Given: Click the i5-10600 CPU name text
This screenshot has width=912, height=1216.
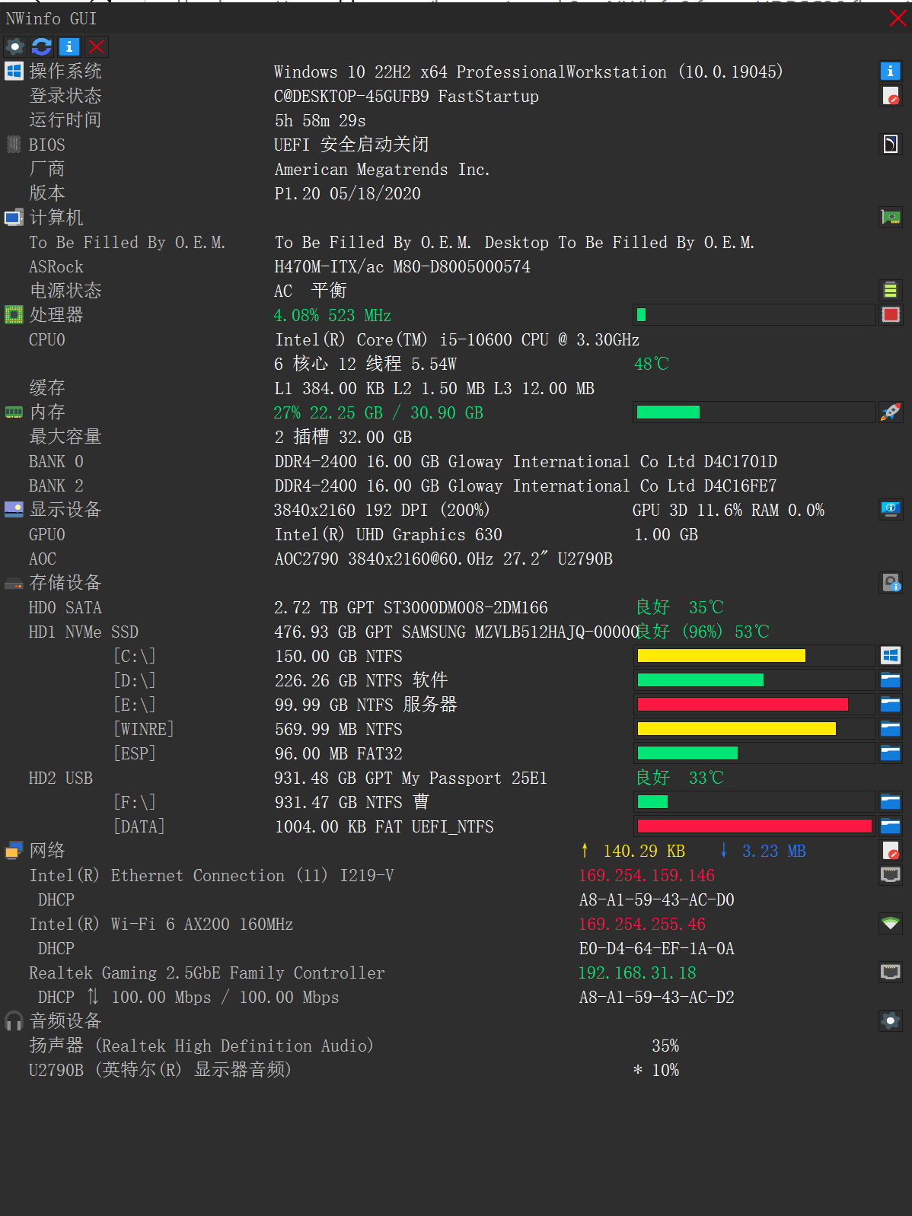Looking at the screenshot, I should (457, 339).
